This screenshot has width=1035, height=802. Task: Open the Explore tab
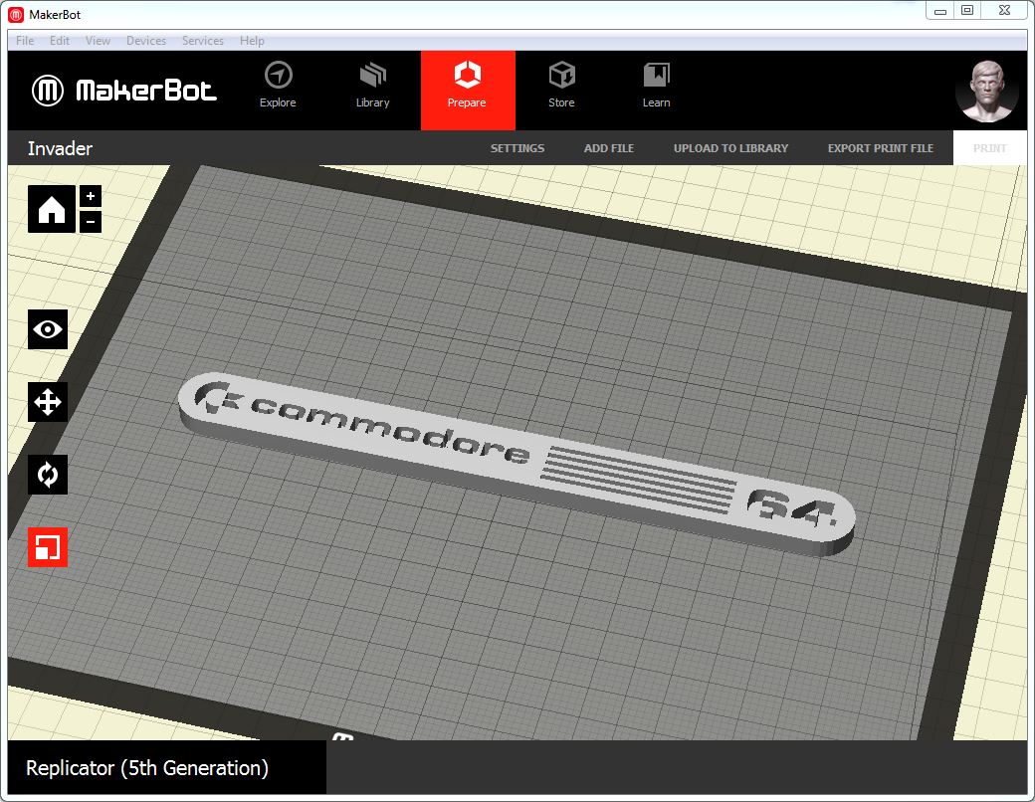point(278,86)
